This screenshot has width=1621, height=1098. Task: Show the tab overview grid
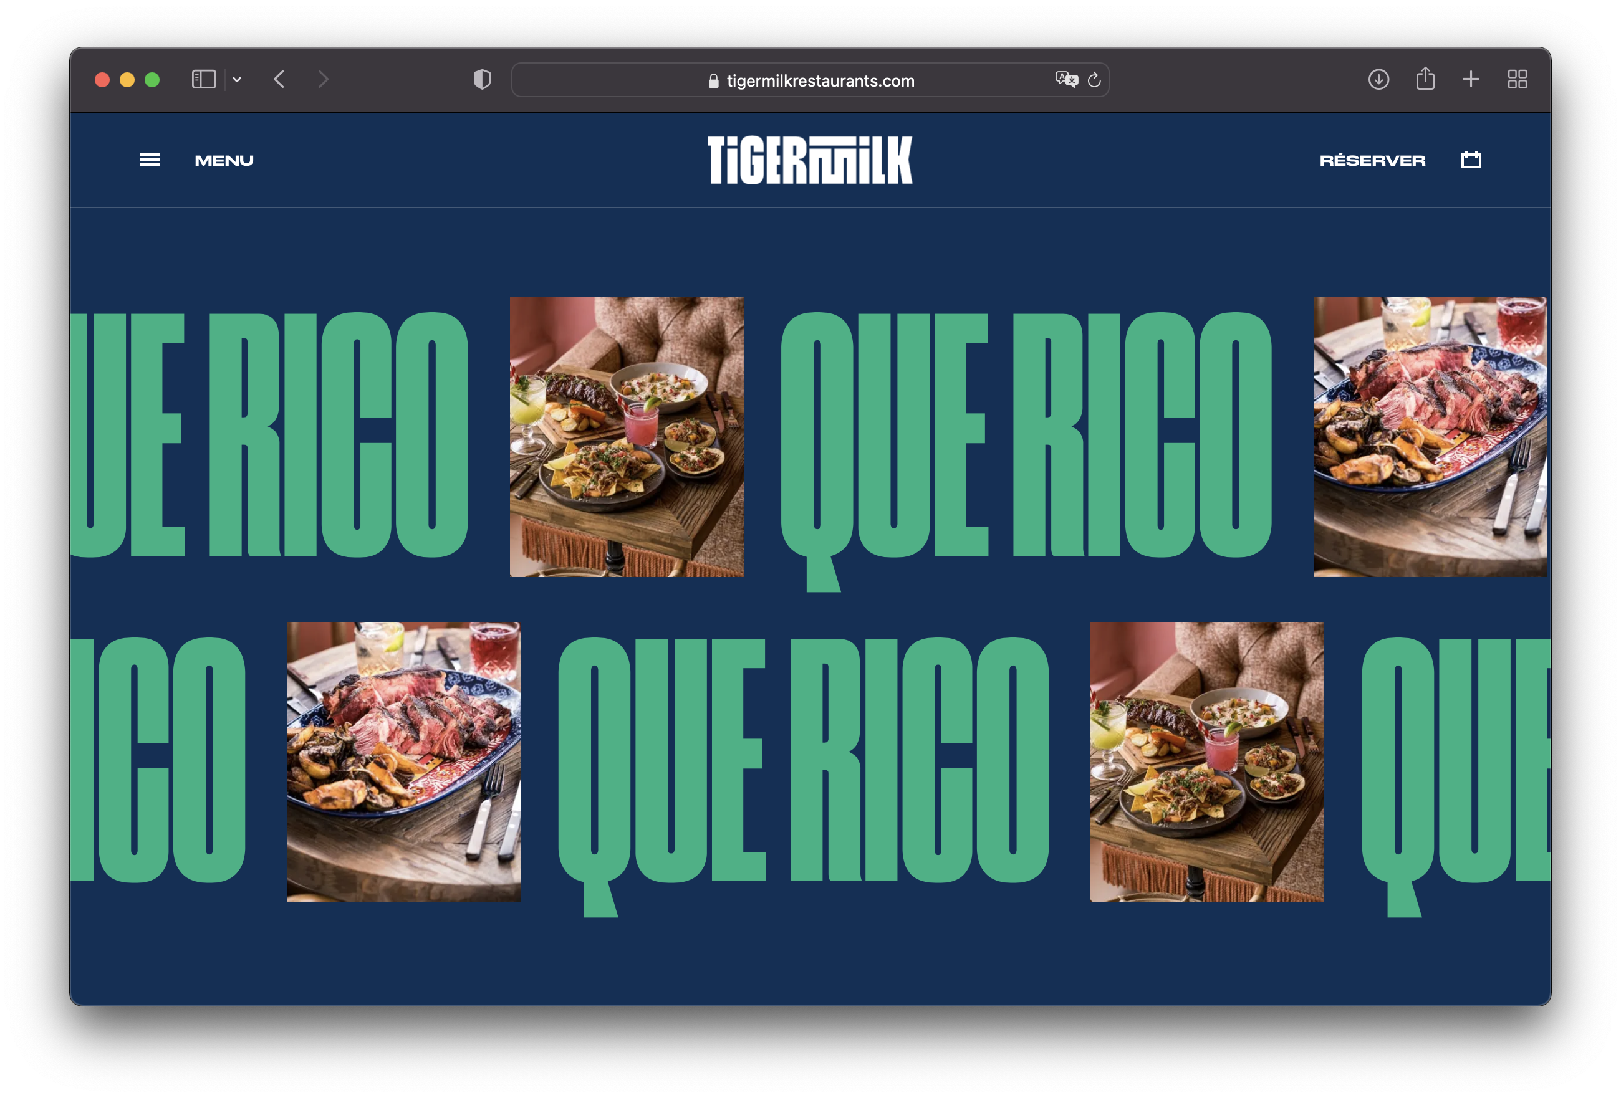[x=1517, y=80]
